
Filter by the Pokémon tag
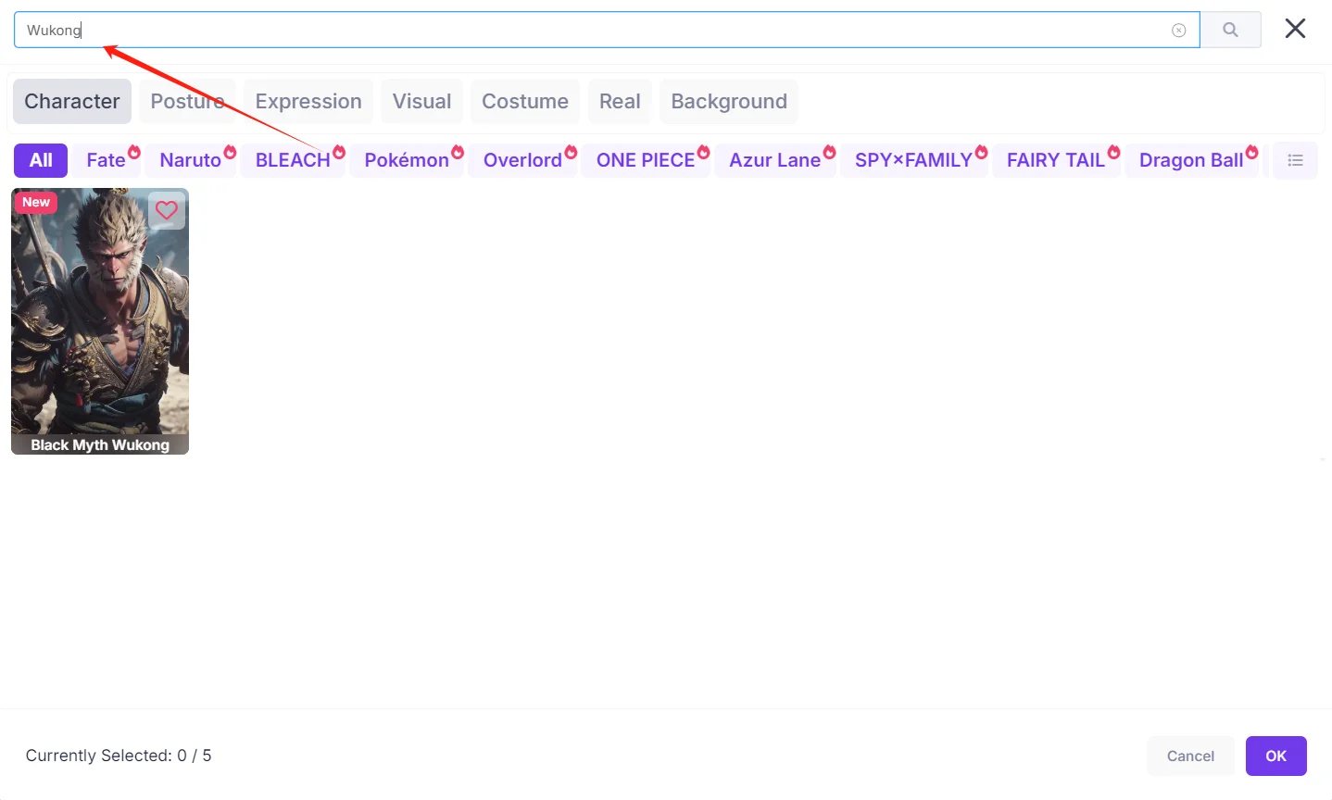407,160
